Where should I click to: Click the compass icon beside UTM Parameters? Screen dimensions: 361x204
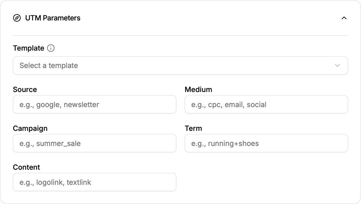click(x=17, y=18)
